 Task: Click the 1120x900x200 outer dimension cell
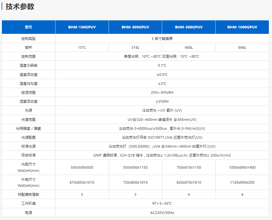point(242,182)
